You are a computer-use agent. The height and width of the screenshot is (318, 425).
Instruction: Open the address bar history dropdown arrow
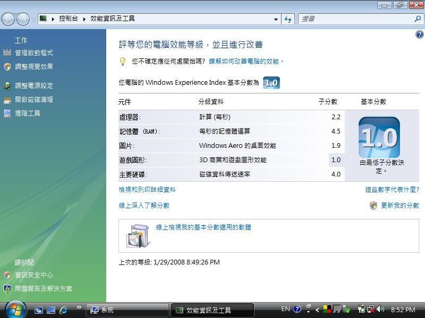pyautogui.click(x=276, y=19)
